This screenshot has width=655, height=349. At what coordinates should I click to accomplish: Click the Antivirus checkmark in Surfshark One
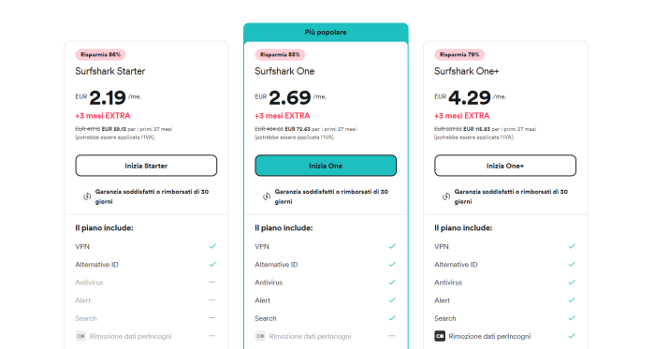tap(392, 283)
